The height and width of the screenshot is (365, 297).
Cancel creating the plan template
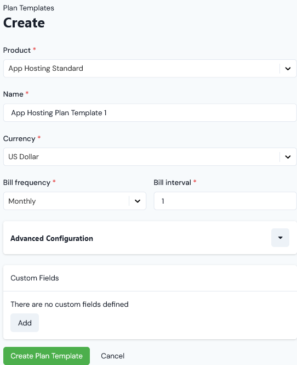(113, 356)
